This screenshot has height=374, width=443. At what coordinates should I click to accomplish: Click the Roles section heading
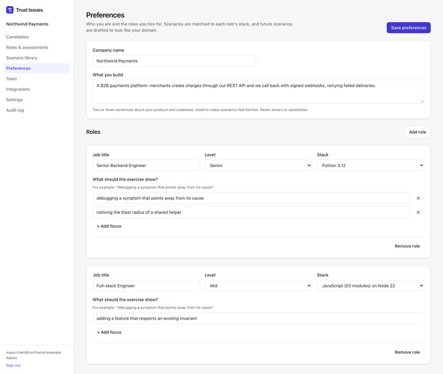93,132
